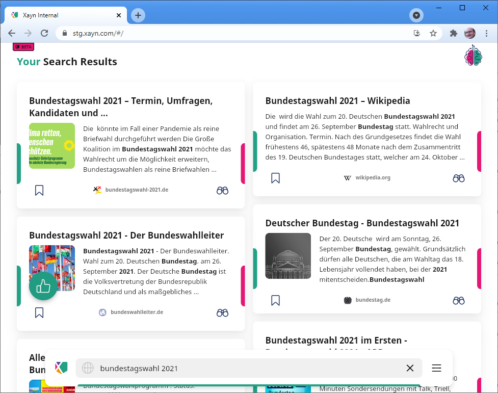This screenshot has width=498, height=393.
Task: Bookmark the Wikipedia result card
Action: 275,178
